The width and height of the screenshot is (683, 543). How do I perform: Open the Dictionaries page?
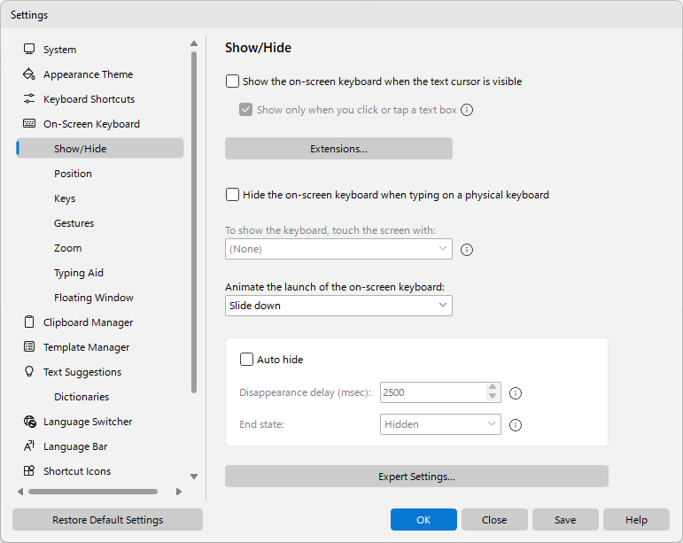pos(81,397)
